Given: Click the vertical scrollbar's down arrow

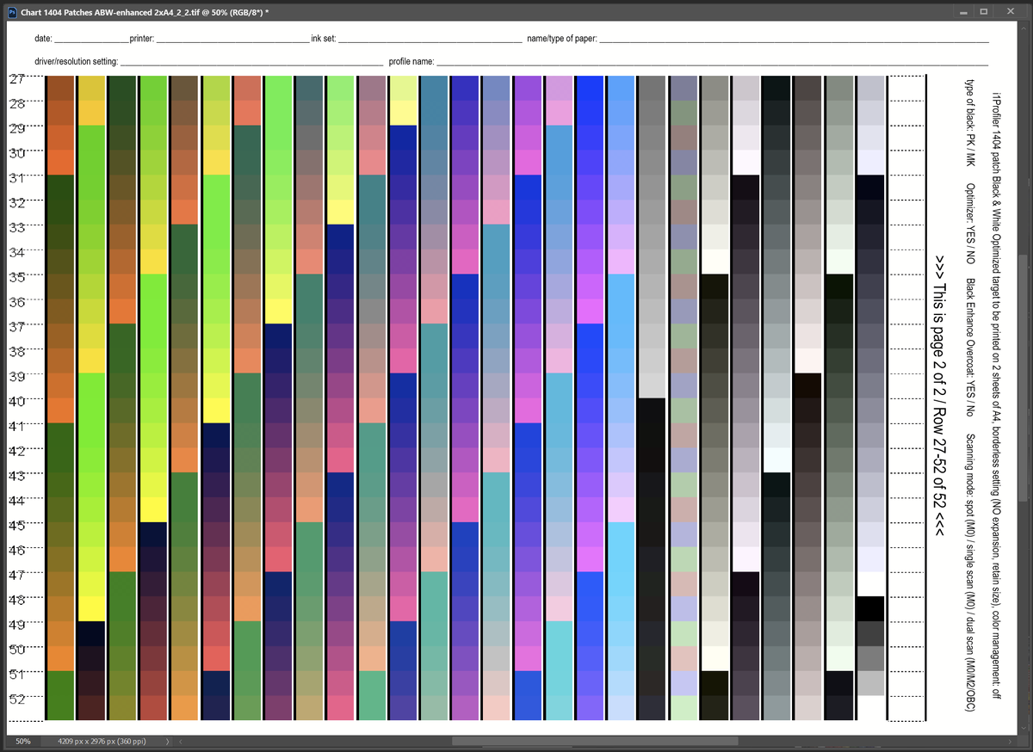Looking at the screenshot, I should pyautogui.click(x=1024, y=728).
